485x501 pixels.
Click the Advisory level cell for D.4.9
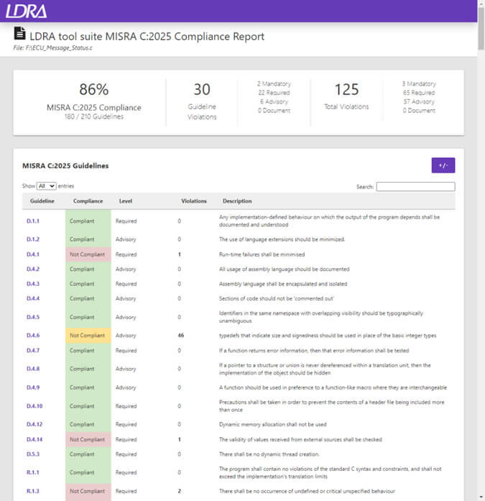click(126, 387)
